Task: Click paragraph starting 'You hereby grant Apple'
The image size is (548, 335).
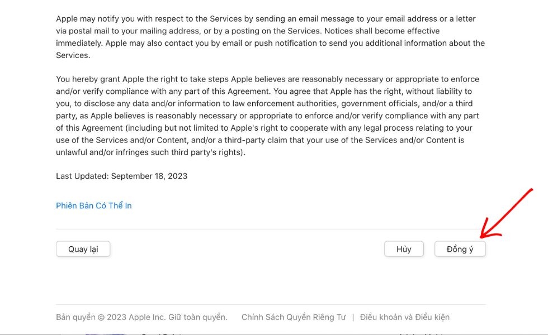Action: [x=267, y=116]
